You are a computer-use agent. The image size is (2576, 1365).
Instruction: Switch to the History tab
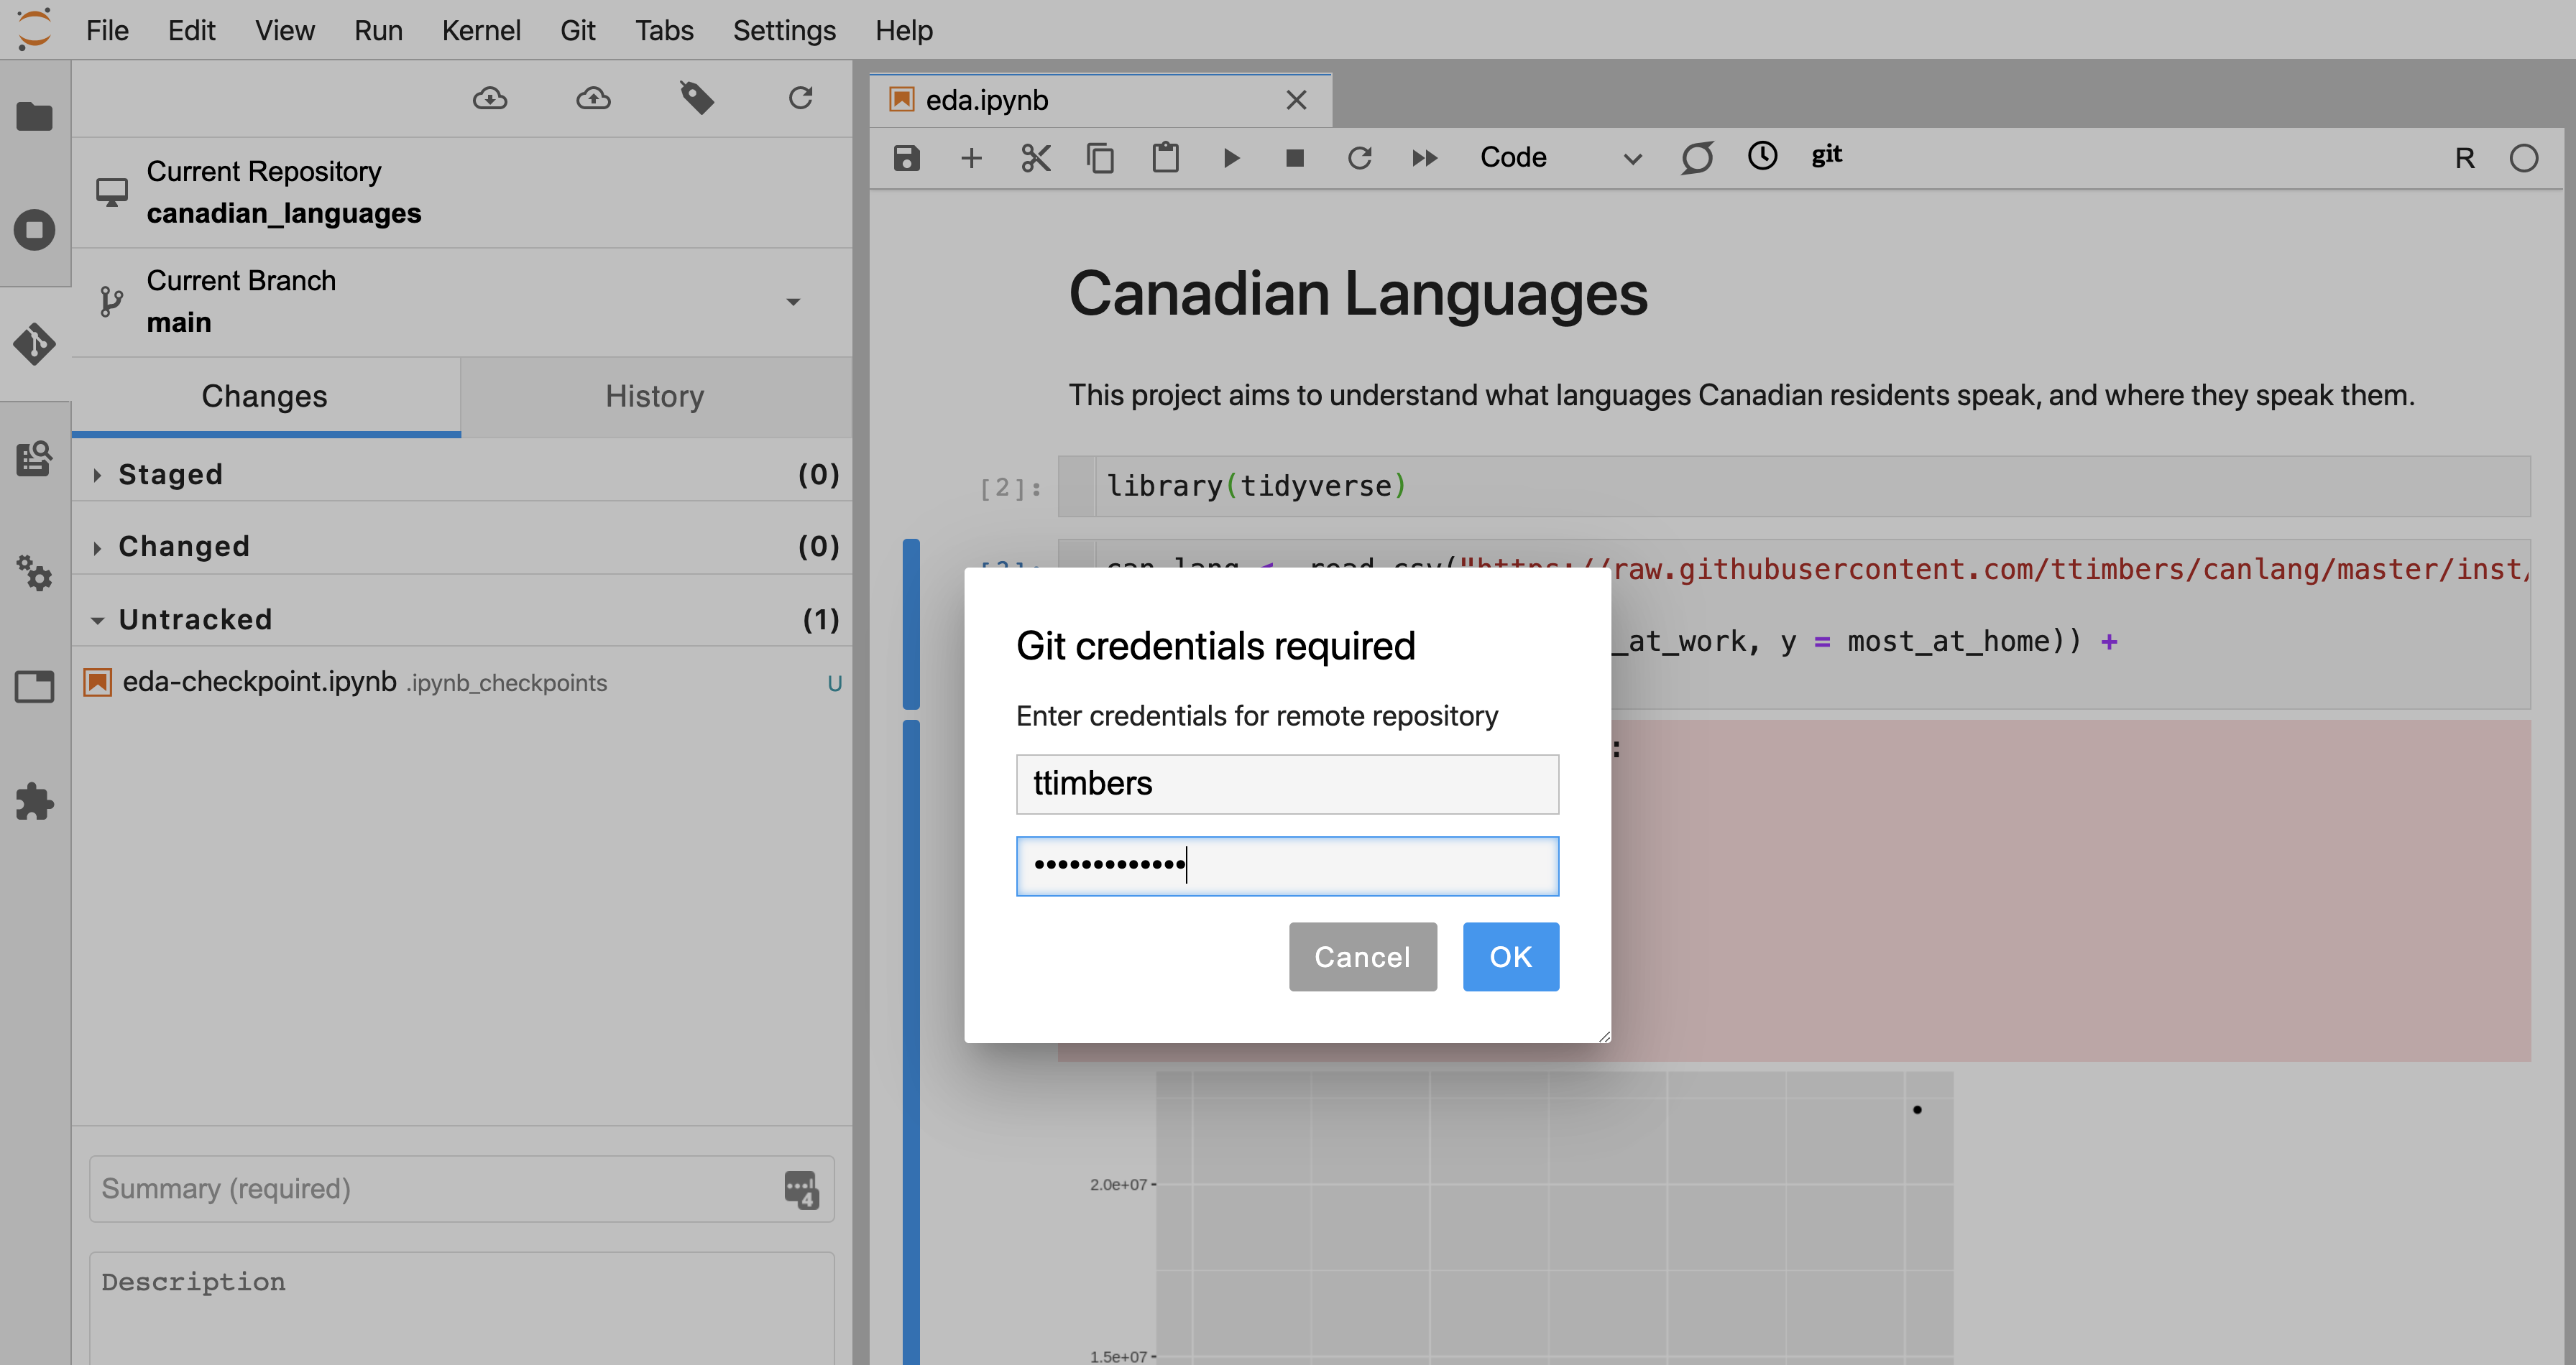[653, 395]
